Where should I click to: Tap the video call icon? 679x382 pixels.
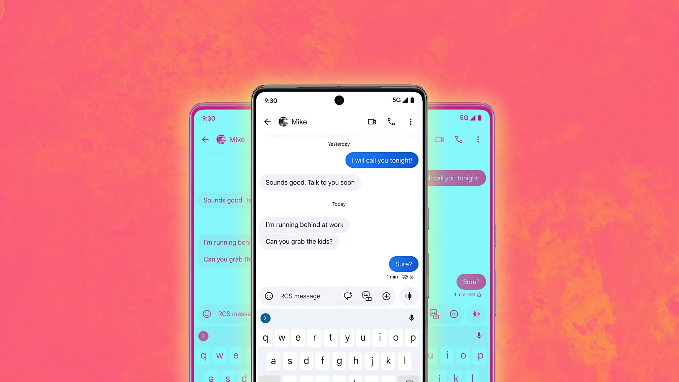tap(371, 122)
